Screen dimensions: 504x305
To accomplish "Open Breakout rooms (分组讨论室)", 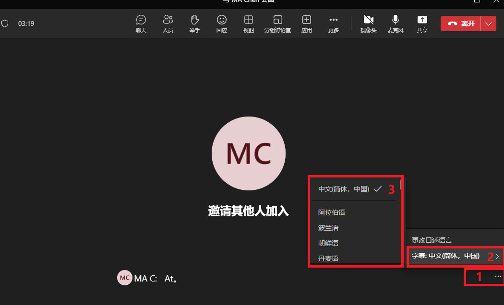I will [x=277, y=24].
